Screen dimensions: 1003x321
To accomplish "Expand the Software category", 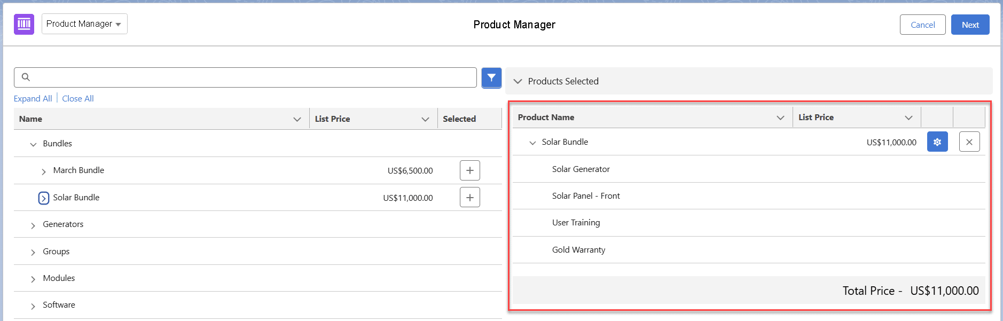I will point(33,306).
